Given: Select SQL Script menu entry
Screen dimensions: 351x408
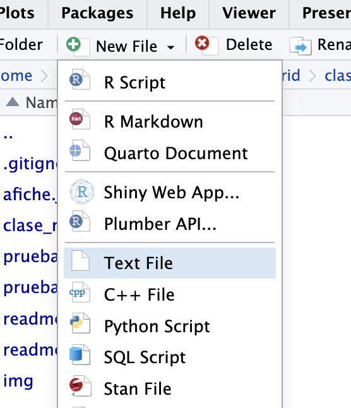Looking at the screenshot, I should (x=170, y=357).
